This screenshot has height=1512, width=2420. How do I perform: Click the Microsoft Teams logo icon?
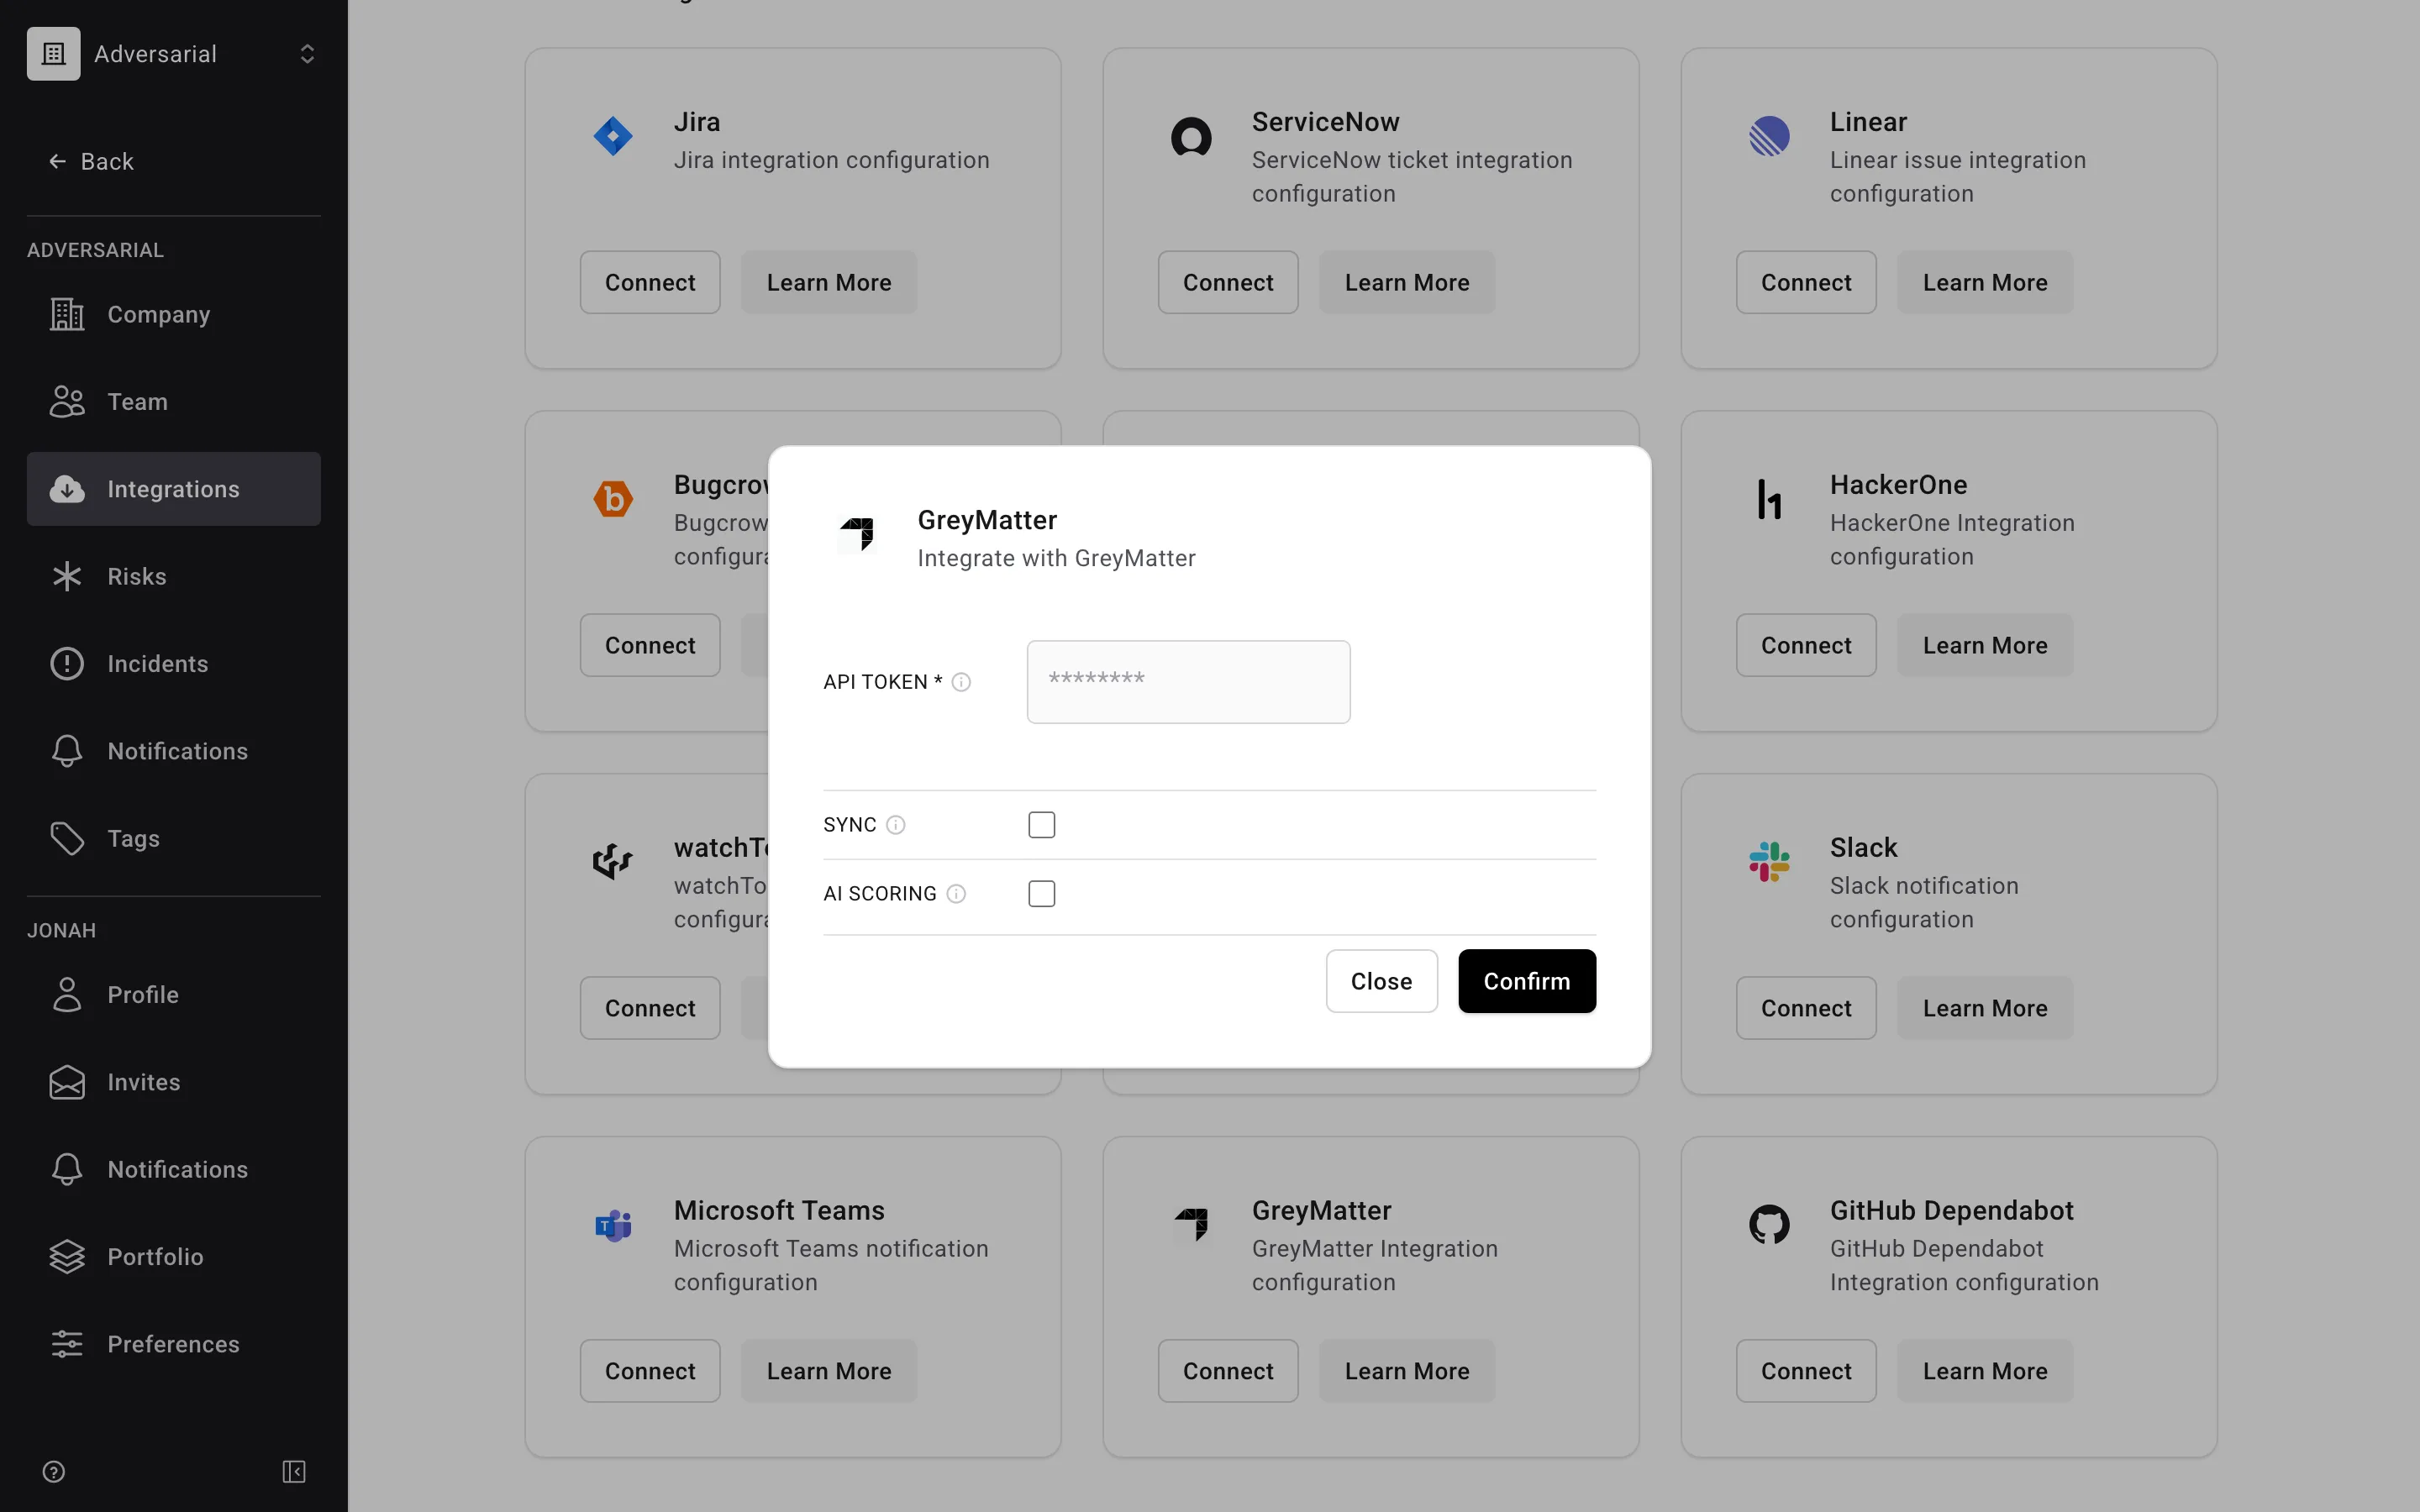pos(613,1225)
